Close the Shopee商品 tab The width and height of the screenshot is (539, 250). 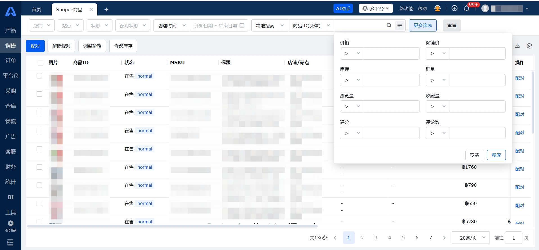(91, 10)
